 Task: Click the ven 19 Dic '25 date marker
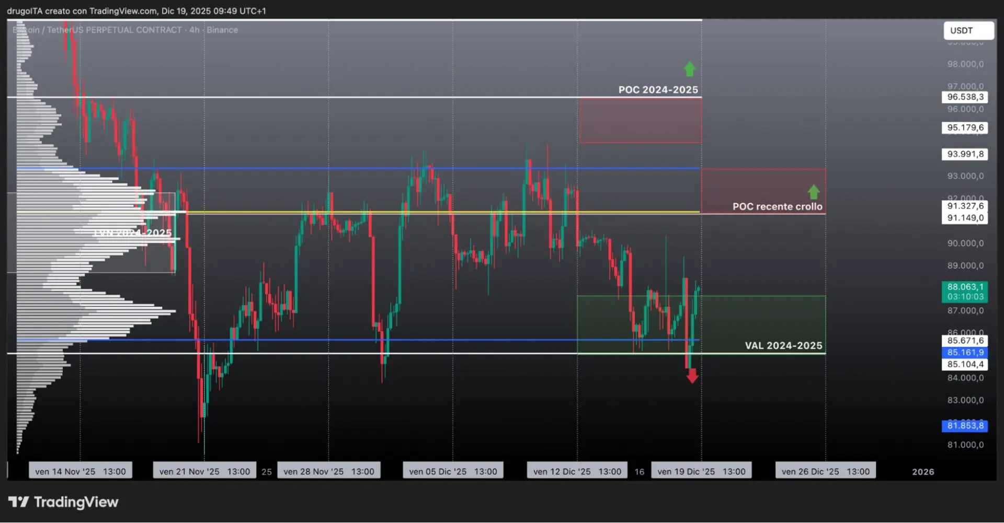[701, 471]
